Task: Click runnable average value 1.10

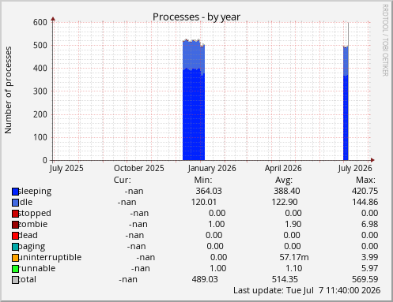Action: coord(294,268)
